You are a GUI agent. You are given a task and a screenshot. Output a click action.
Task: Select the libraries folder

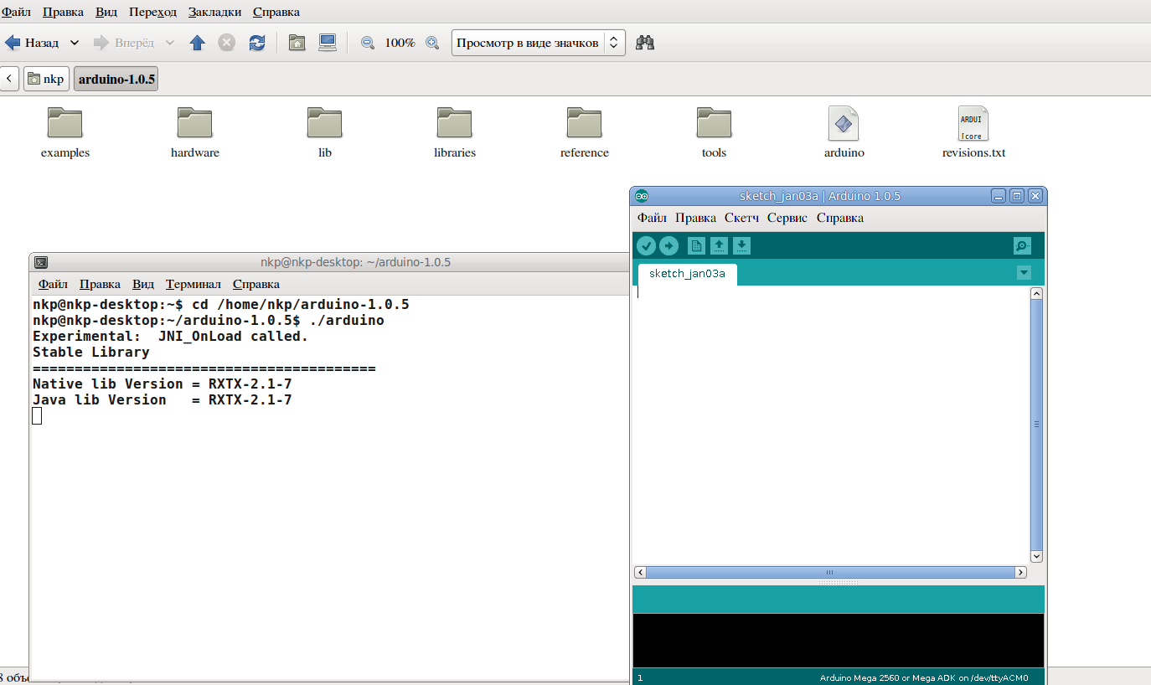[455, 132]
